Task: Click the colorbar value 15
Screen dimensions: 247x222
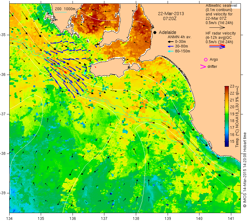Action: (x=232, y=142)
